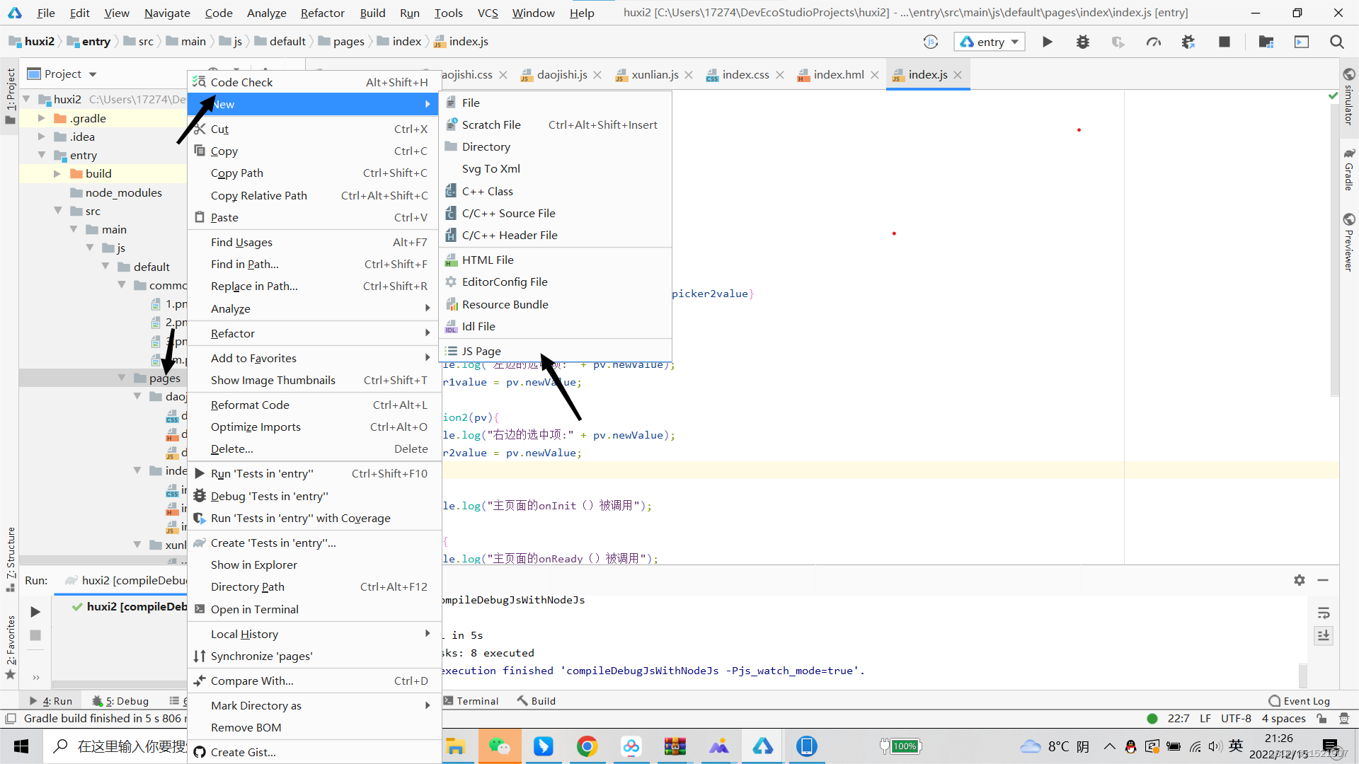Choose HTML File in New submenu
Viewport: 1359px width, 764px height.
555,260
